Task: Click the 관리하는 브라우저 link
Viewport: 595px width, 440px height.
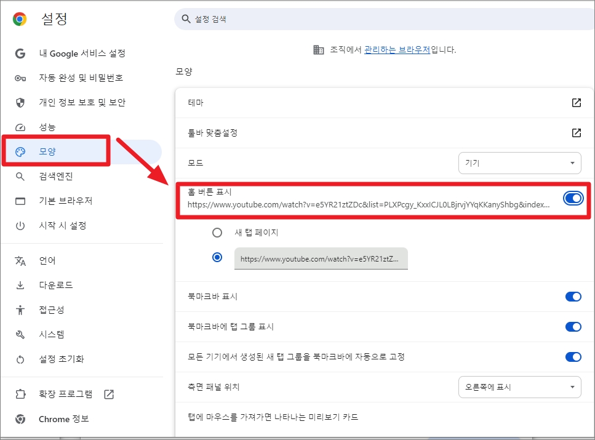Action: coord(397,50)
